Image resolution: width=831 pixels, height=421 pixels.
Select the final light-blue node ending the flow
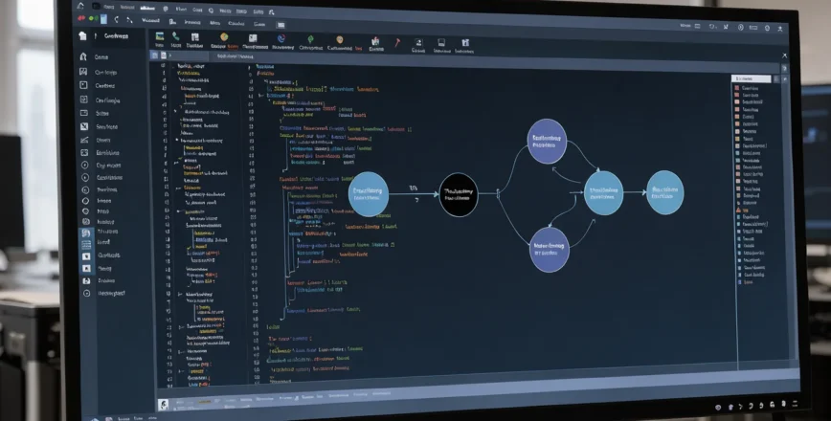coord(665,192)
